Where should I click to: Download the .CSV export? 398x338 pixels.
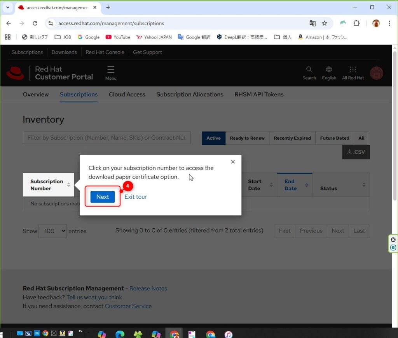click(356, 152)
